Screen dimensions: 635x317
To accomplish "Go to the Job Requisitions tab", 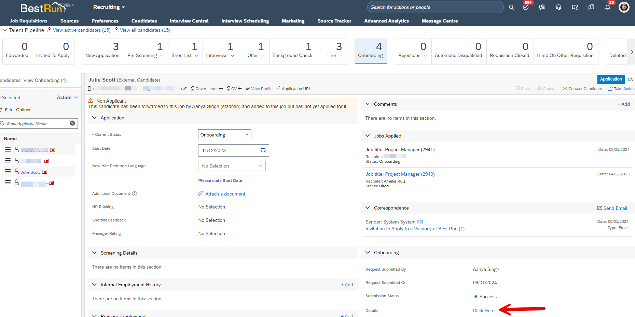I will click(28, 21).
